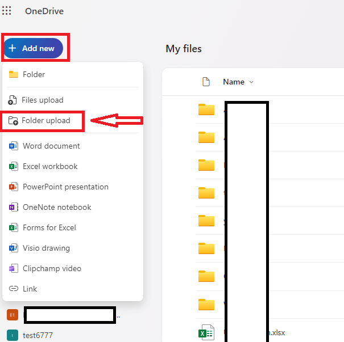Viewport: 344px width, 342px height.
Task: Create a new Visio drawing
Action: click(73, 248)
